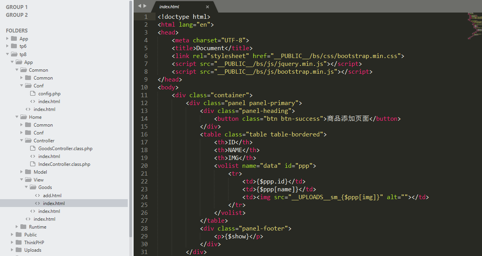Select the Public folder in sidebar

pos(31,234)
